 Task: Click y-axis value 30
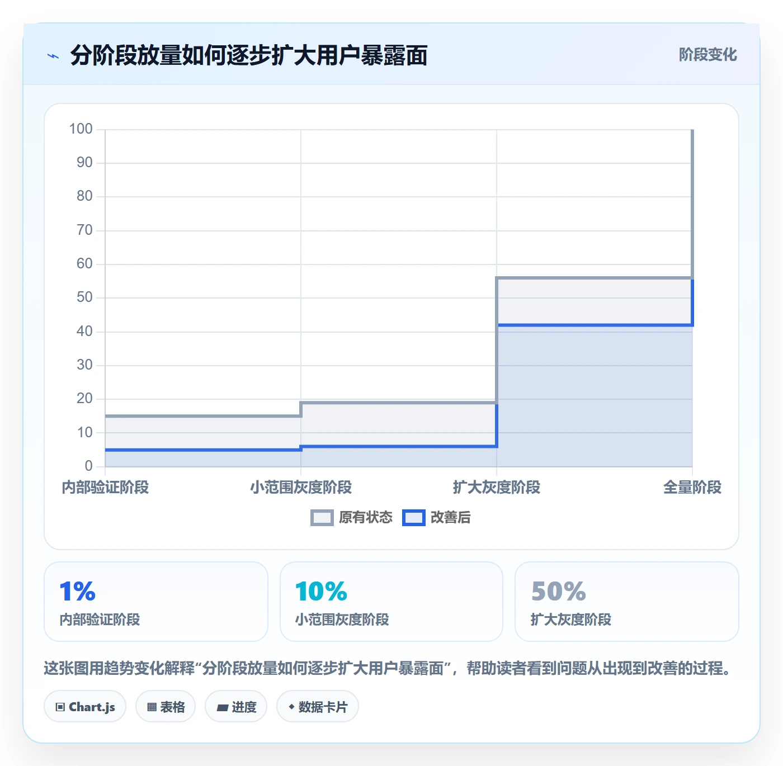pyautogui.click(x=84, y=365)
